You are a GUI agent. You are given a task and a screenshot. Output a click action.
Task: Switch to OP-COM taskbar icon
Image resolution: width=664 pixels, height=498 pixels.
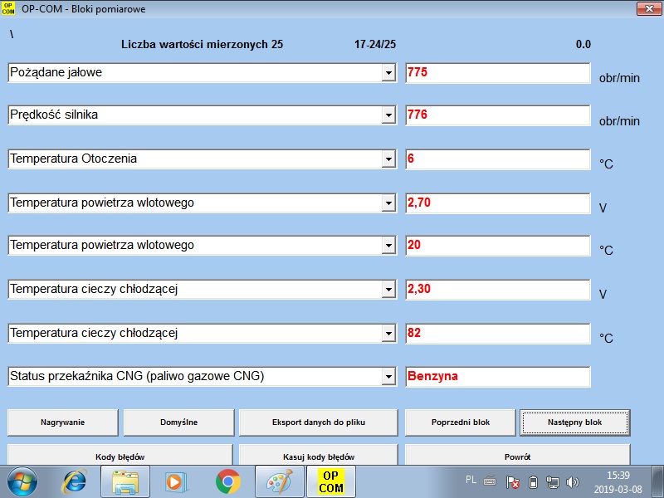pos(330,481)
